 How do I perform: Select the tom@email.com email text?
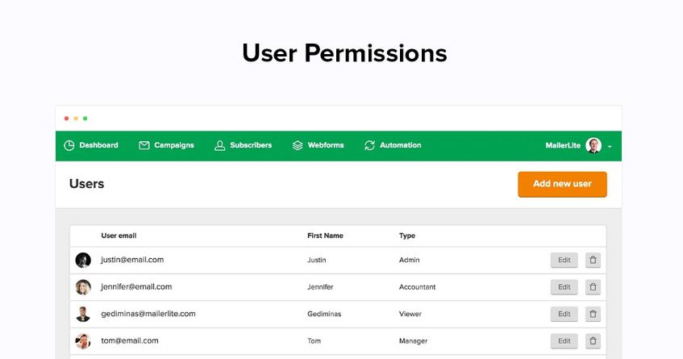click(130, 340)
